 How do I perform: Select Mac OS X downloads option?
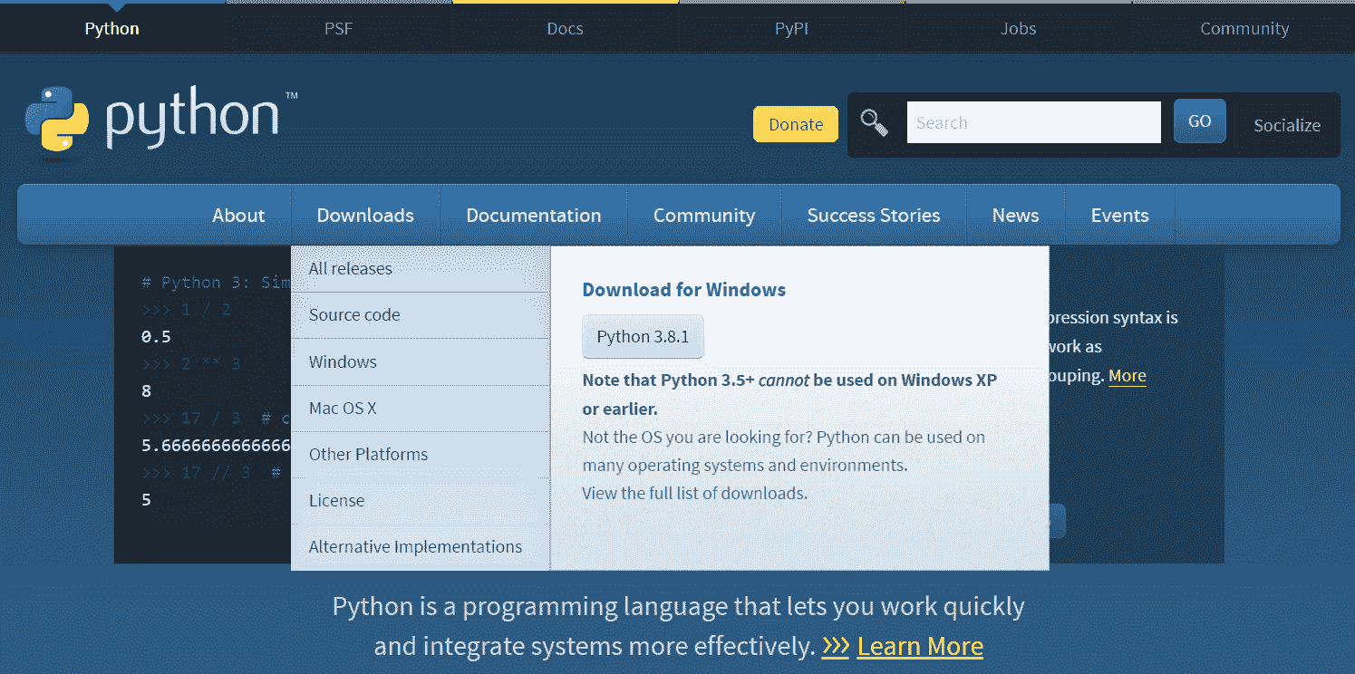[x=344, y=408]
